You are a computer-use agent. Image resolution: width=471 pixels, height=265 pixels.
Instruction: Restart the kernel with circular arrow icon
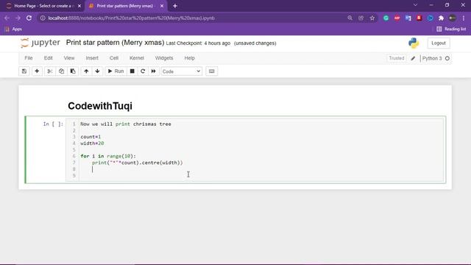coord(143,71)
